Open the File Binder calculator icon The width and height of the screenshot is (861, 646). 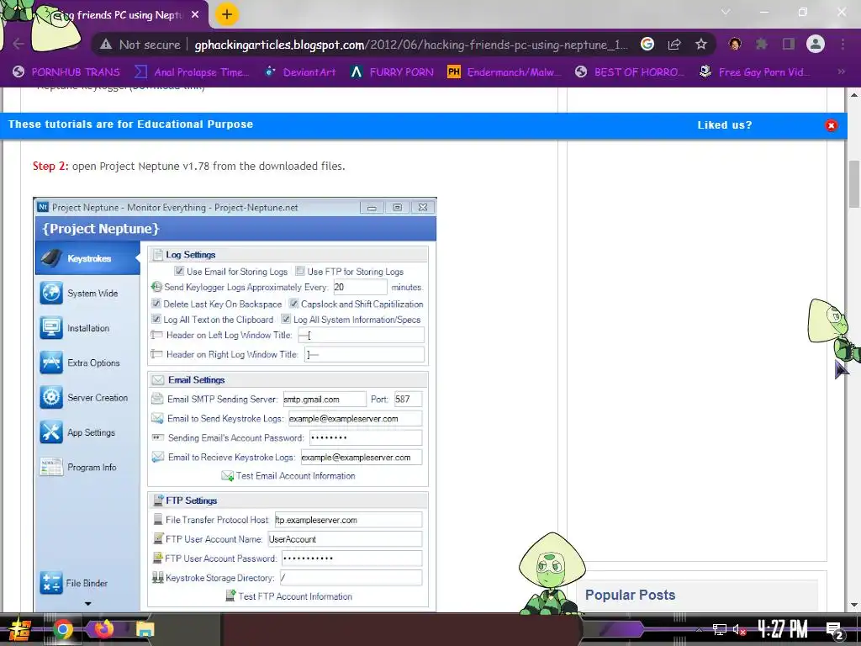(x=51, y=583)
